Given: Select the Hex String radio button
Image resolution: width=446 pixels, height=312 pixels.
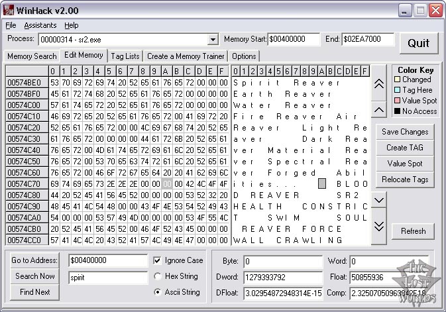Looking at the screenshot, I should [157, 276].
